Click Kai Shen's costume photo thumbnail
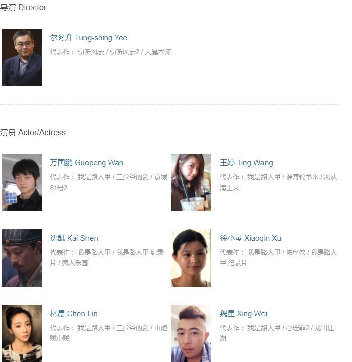Screen dimensions: 352x362 22,258
